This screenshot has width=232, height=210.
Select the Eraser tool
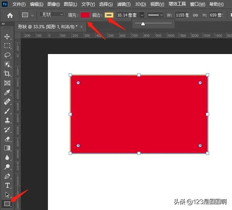(7, 139)
